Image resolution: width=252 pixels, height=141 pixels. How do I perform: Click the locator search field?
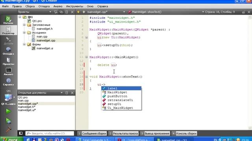point(50,133)
